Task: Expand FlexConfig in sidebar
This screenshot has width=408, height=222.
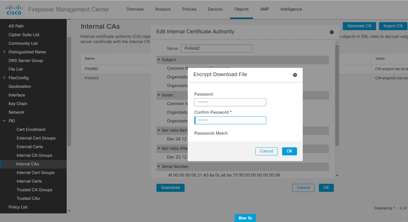Action: click(x=4, y=78)
